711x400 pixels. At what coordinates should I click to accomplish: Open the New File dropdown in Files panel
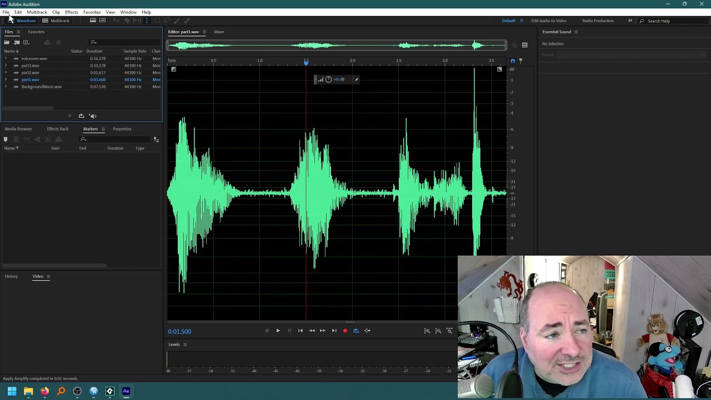pyautogui.click(x=26, y=42)
